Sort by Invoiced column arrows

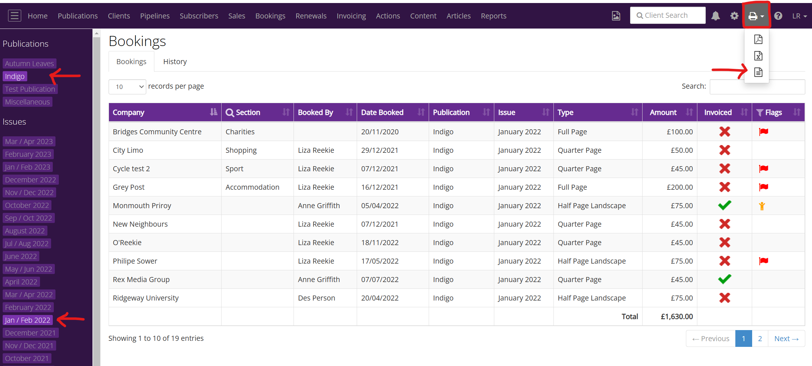click(744, 112)
